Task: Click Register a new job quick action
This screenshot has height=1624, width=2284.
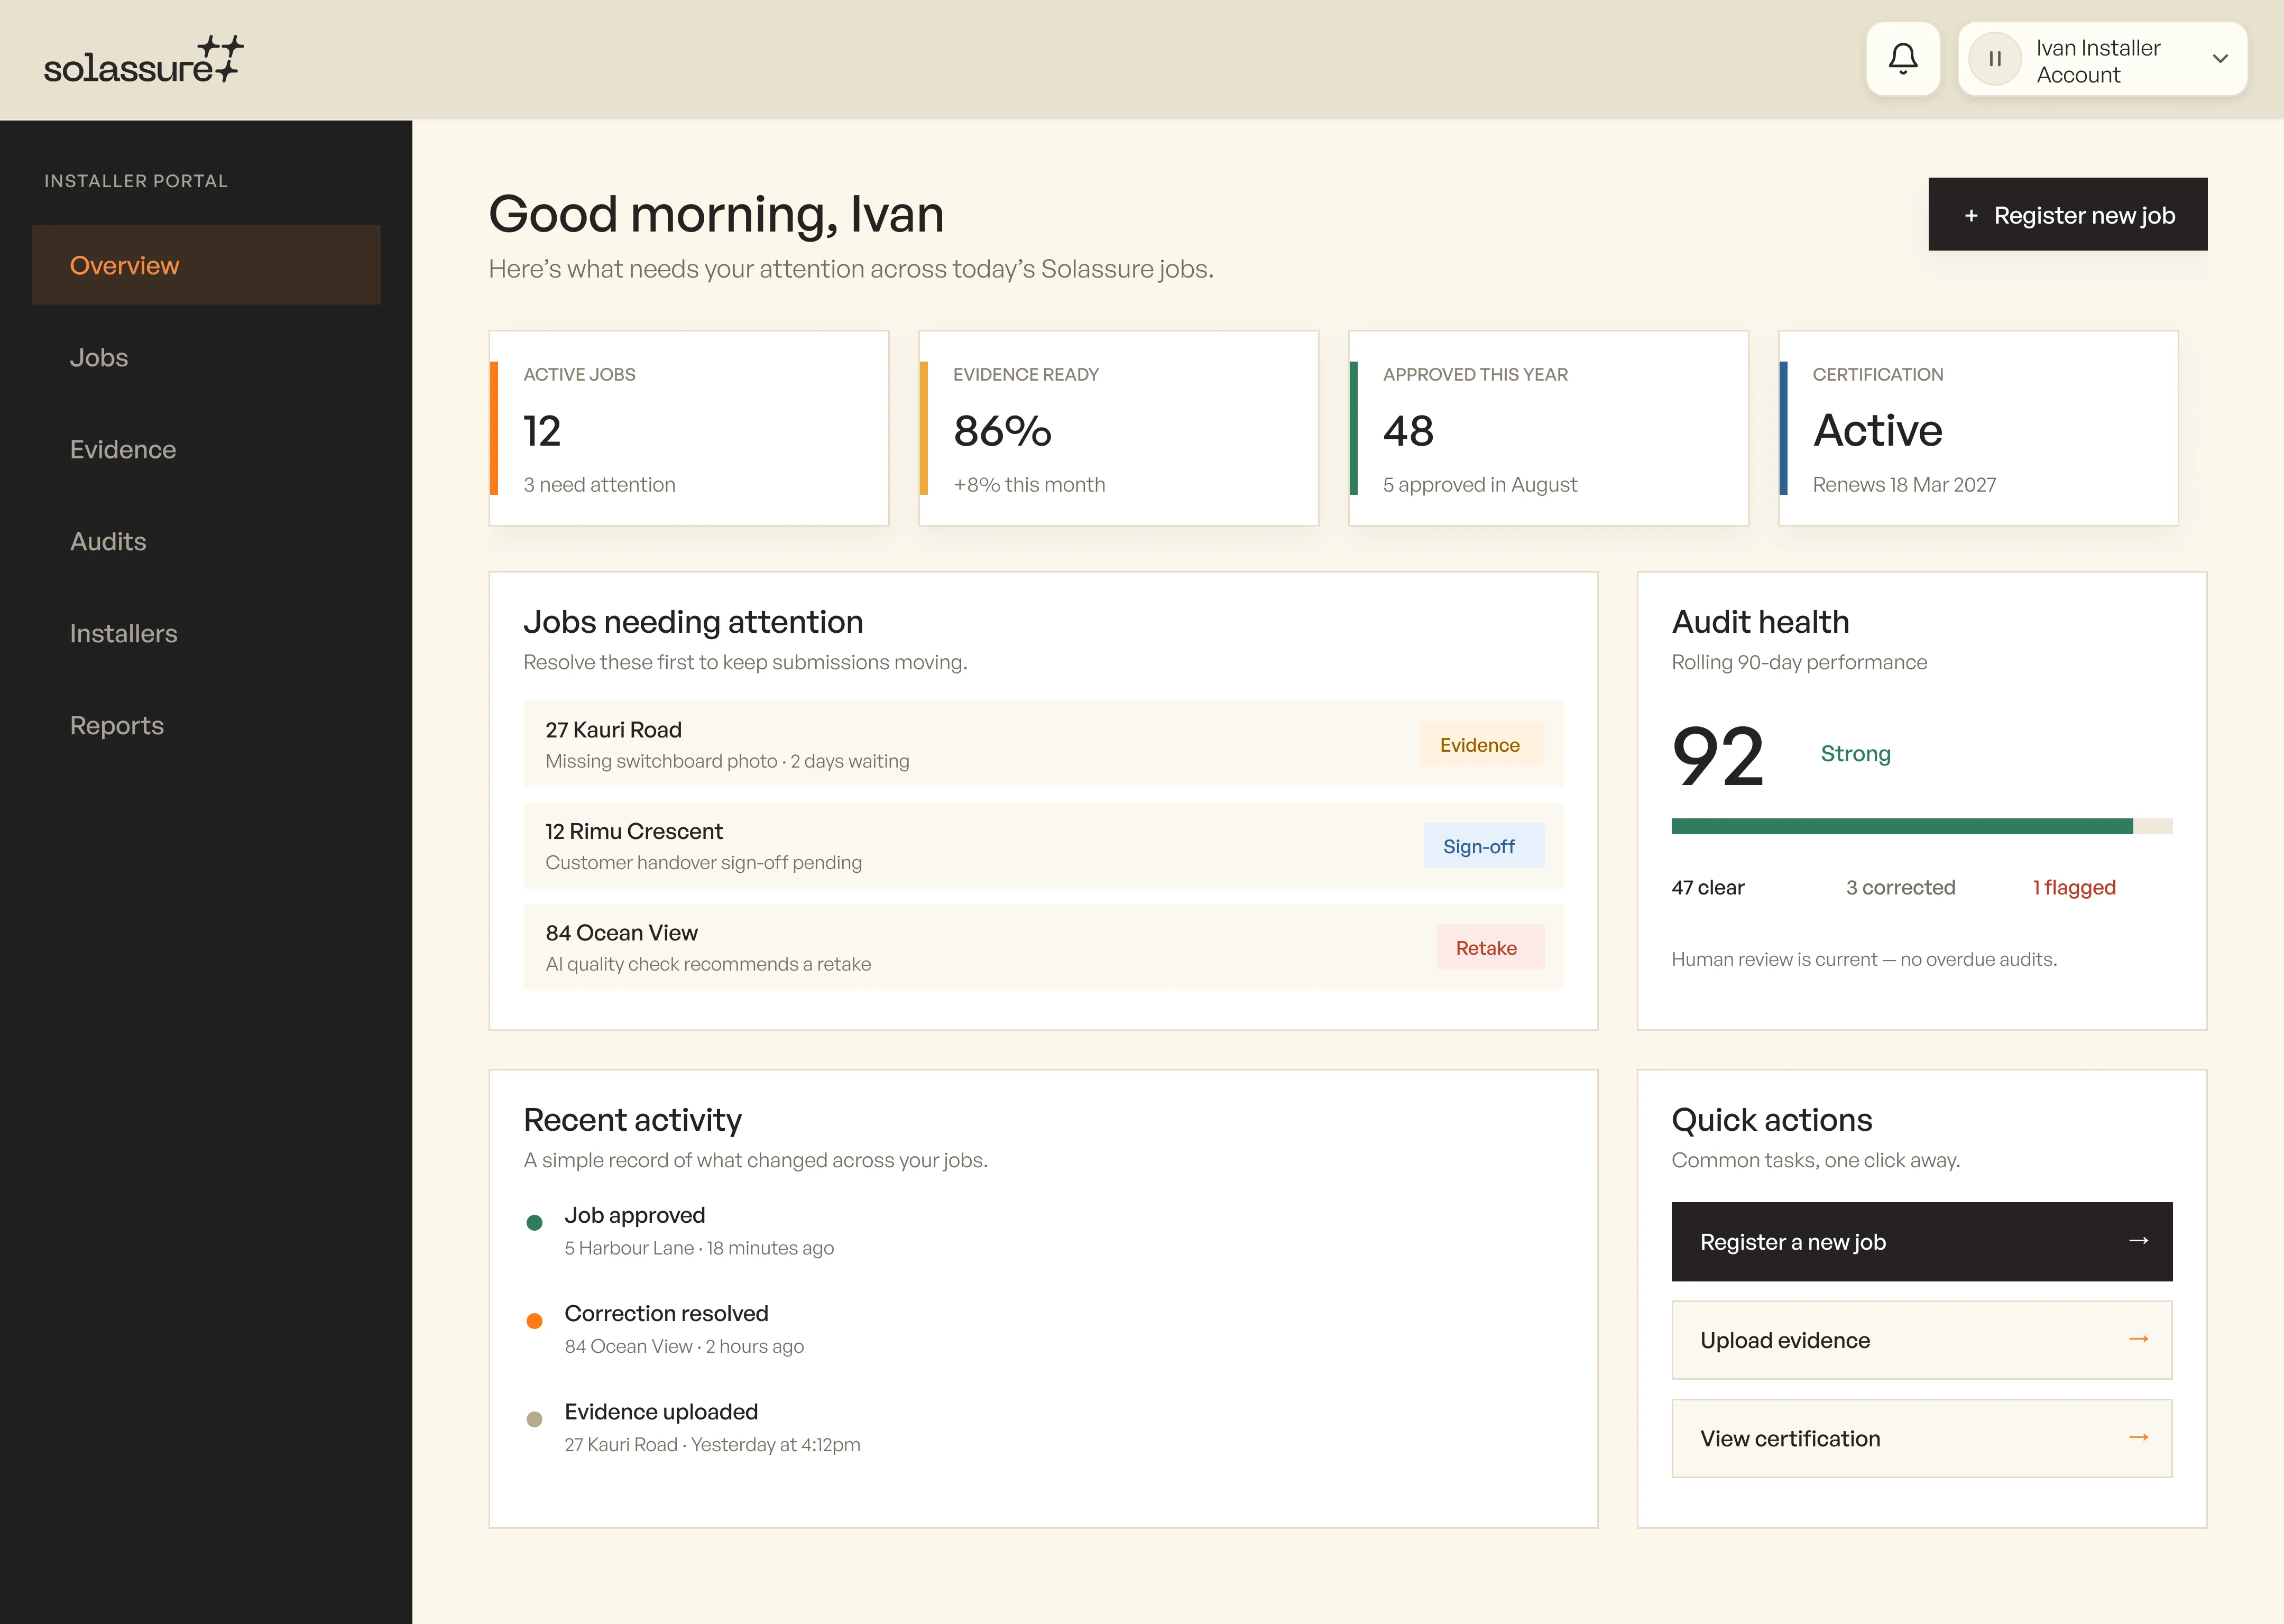Action: point(1921,1241)
